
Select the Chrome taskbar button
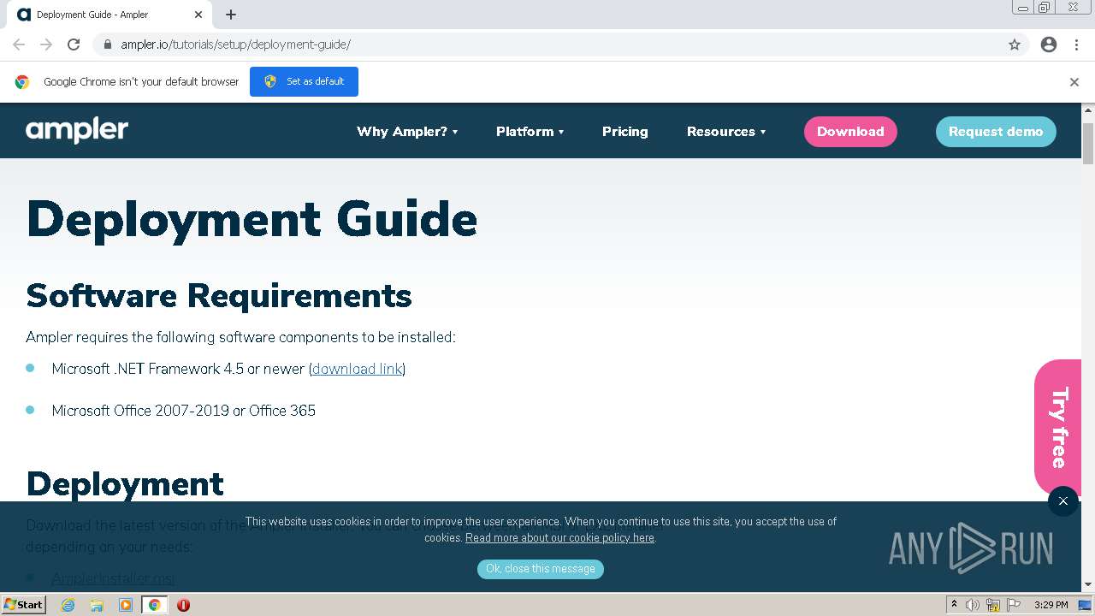pos(155,605)
